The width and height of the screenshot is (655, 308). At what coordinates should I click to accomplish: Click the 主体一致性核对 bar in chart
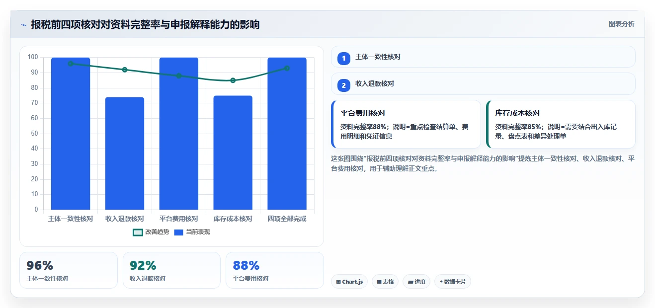(71, 134)
